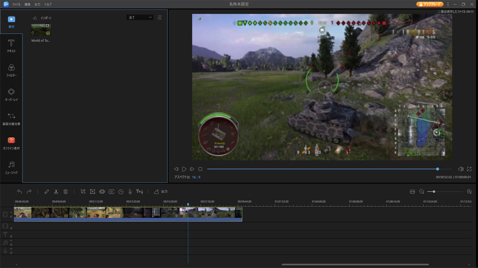Open the 素材 media panel
478x268 pixels.
point(11,22)
